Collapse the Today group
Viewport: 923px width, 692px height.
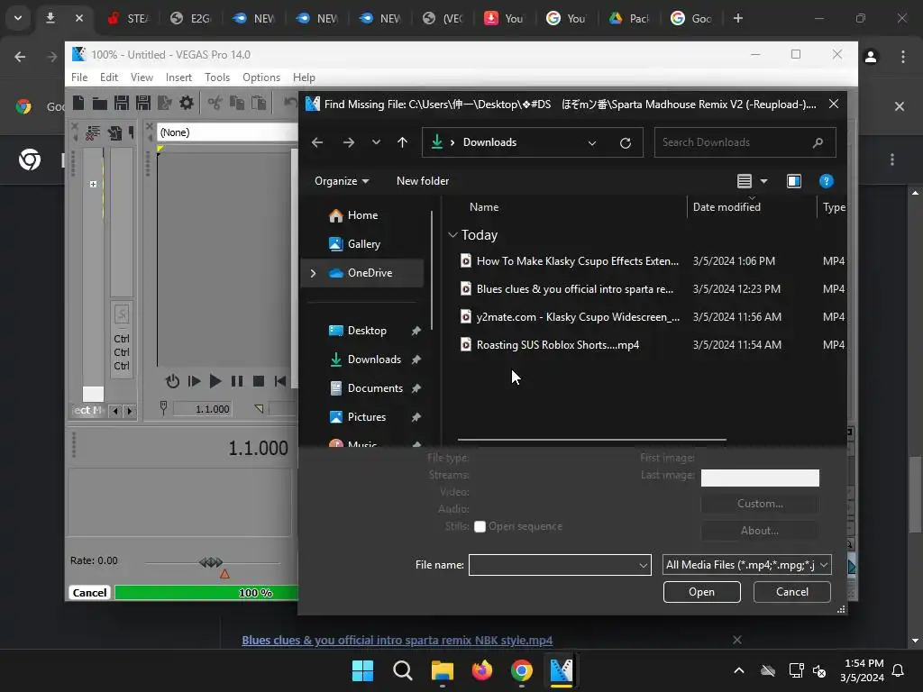pos(452,235)
